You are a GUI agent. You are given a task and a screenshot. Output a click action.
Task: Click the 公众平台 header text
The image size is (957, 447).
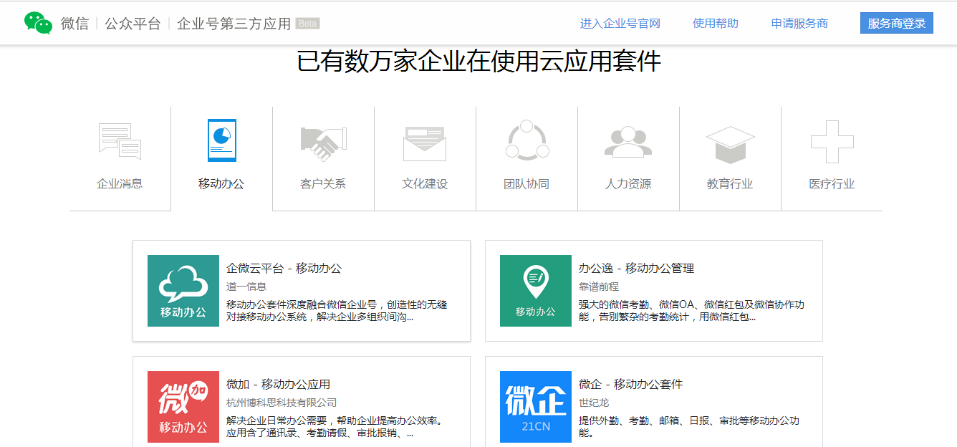coord(133,24)
